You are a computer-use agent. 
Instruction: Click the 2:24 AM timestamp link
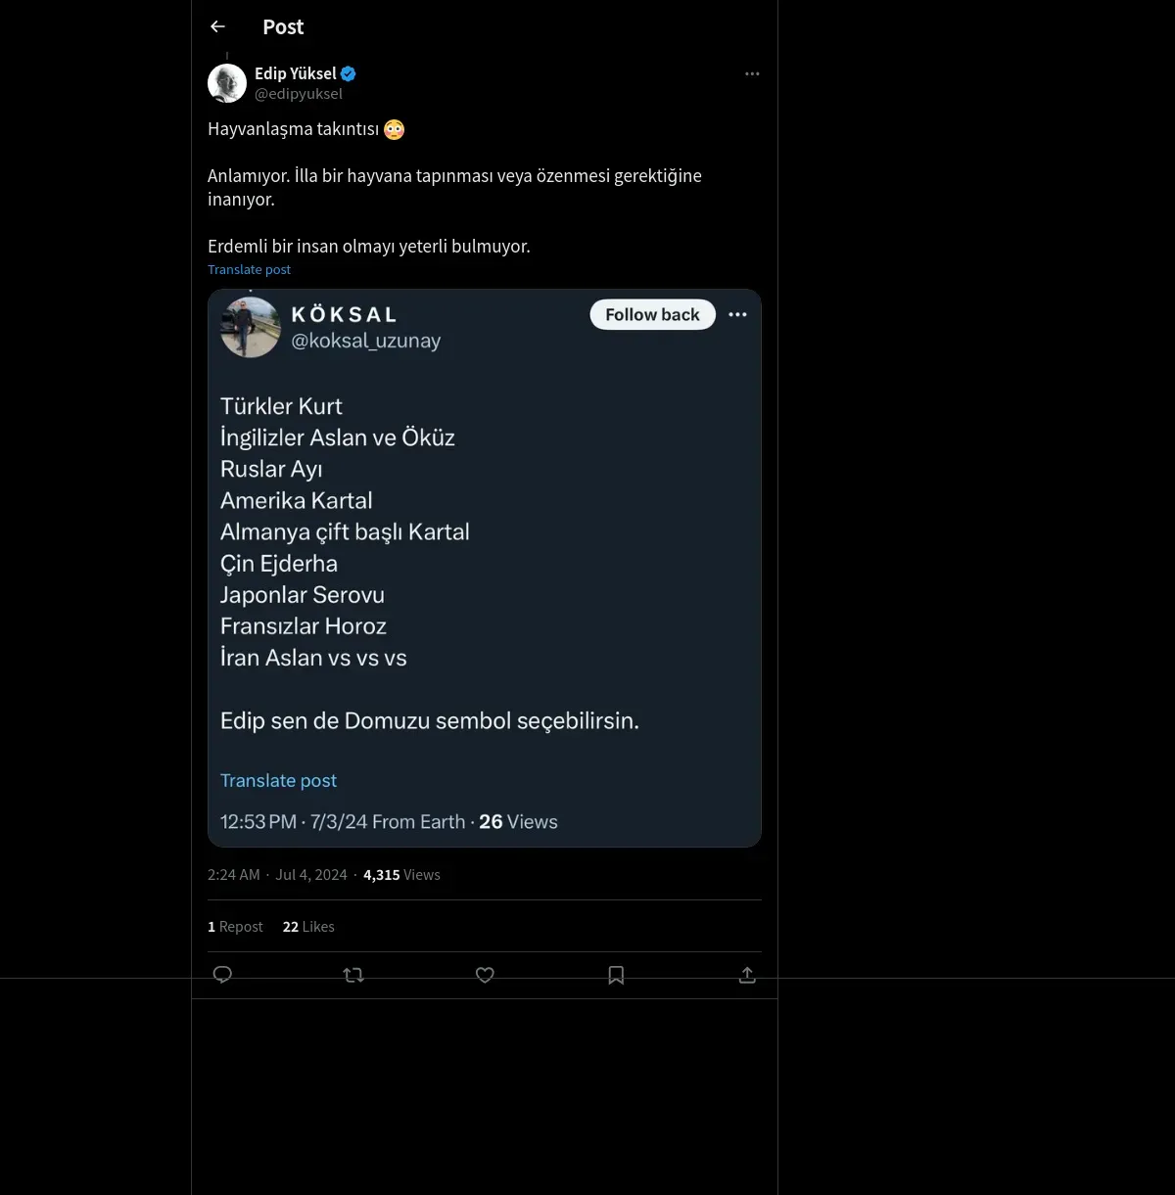point(234,875)
